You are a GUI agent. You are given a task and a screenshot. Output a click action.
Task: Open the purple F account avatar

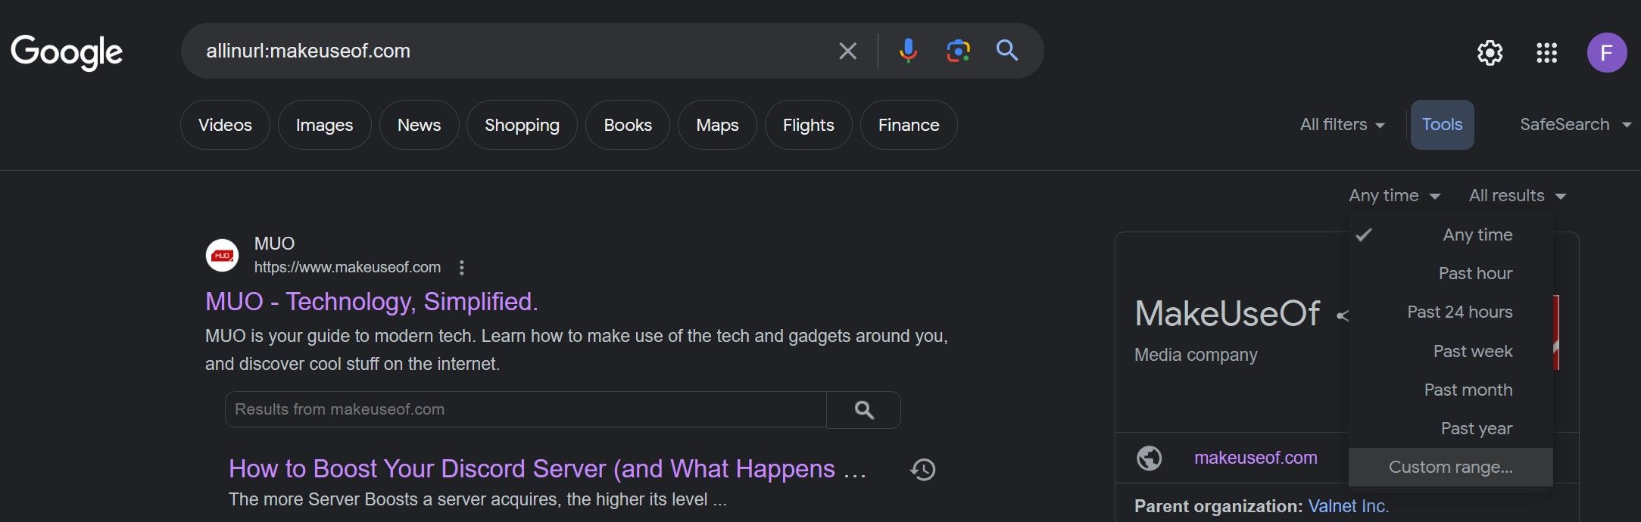pos(1606,53)
